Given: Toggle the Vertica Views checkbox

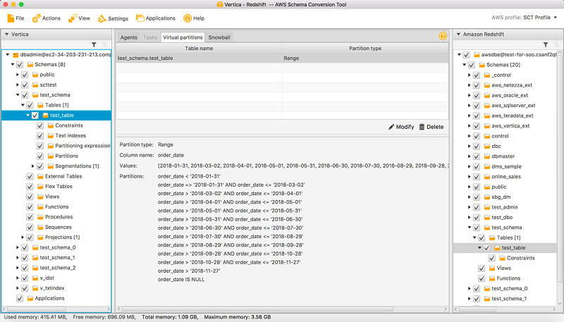Looking at the screenshot, I should (30, 197).
